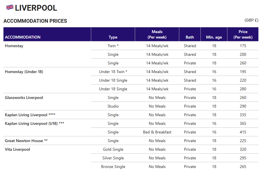Click the Kaplan Living Liverpool **** entry
Image resolution: width=263 pixels, height=170 pixels.
point(30,115)
